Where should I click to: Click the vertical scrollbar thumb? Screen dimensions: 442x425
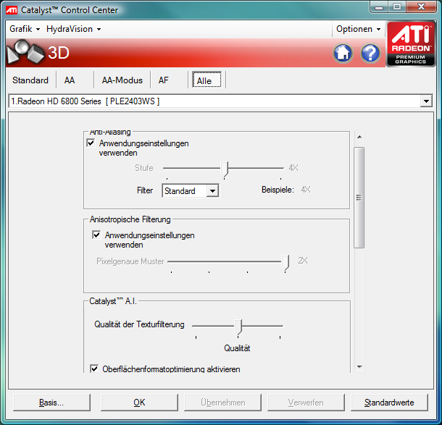[359, 198]
